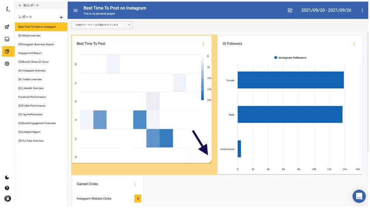This screenshot has height=210, width=370.
Task: Go back via the back arrow link
Action: (x=20, y=6)
